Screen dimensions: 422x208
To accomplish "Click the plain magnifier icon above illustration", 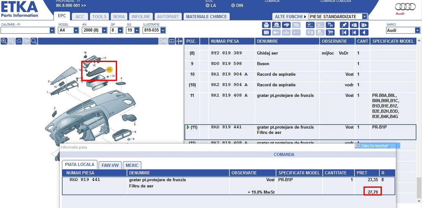I will point(33,41).
